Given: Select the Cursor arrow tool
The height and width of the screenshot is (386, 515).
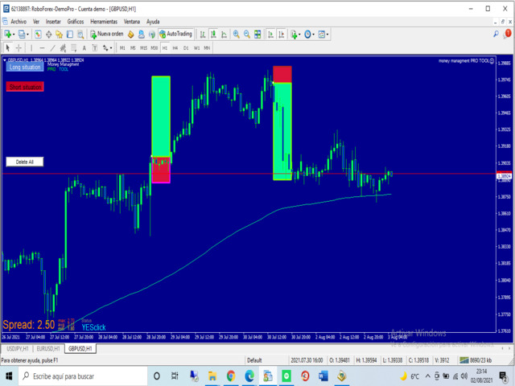Looking at the screenshot, I should pyautogui.click(x=8, y=48).
